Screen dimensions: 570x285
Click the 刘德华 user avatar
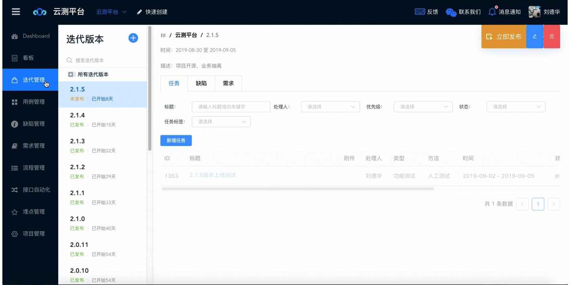(x=534, y=12)
